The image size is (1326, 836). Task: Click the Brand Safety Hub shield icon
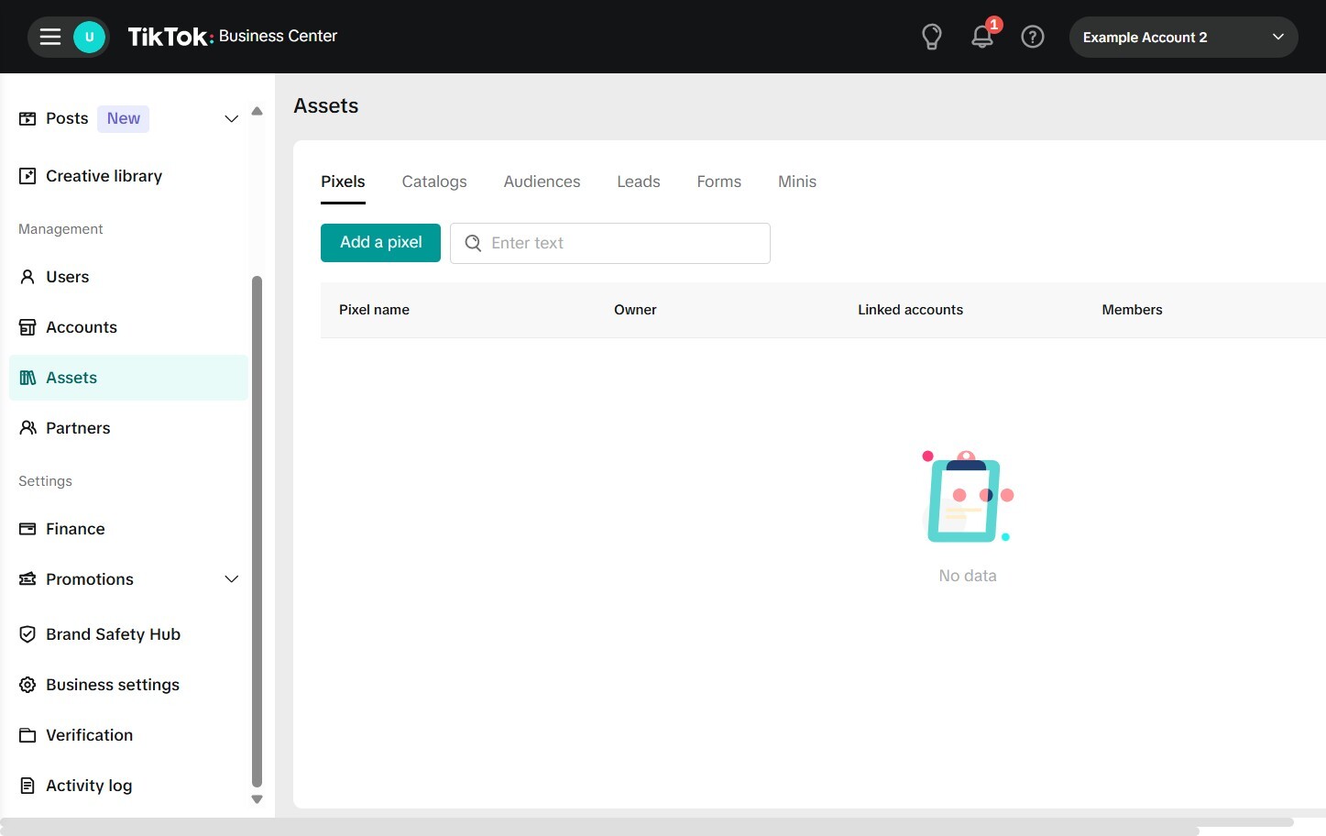point(27,634)
